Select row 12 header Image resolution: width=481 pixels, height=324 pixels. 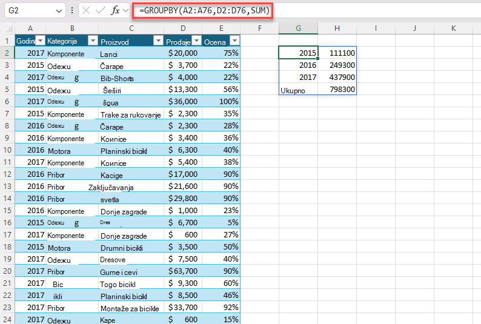coord(7,174)
